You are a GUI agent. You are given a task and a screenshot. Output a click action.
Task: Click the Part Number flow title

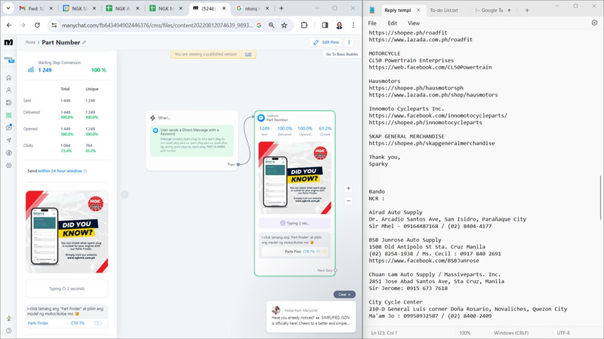pyautogui.click(x=61, y=42)
